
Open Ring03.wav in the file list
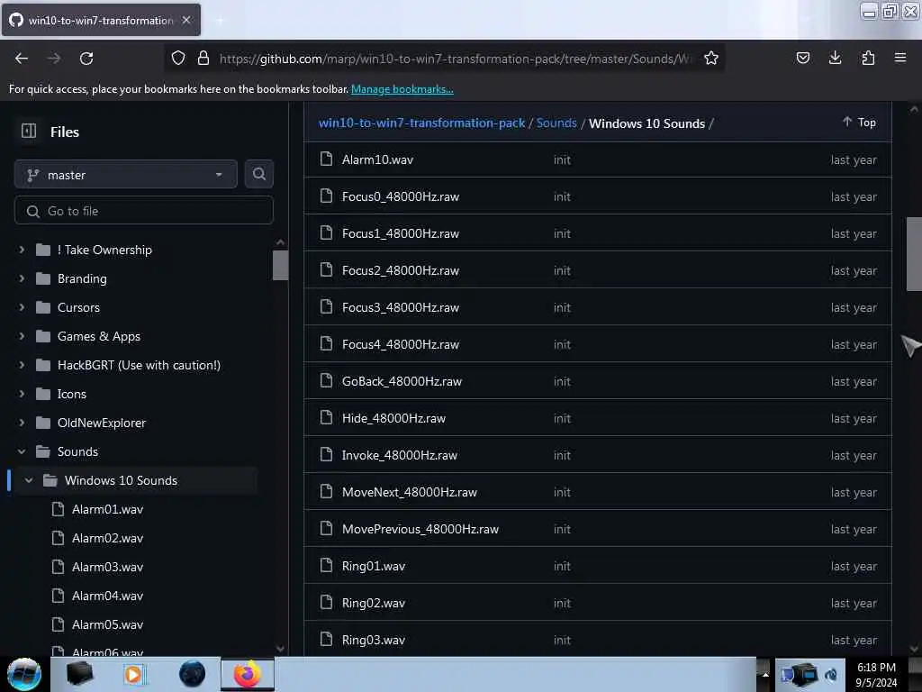(x=374, y=640)
